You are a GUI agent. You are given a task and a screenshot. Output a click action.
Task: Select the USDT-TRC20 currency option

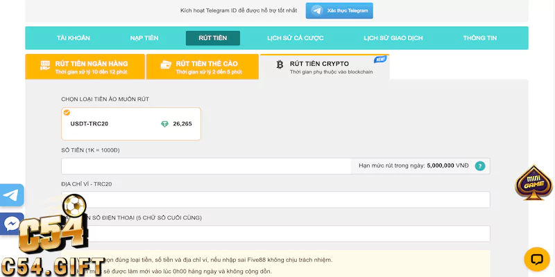click(131, 124)
